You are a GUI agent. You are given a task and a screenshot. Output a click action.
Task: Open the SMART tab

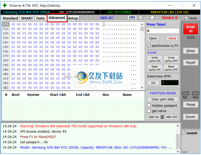pyautogui.click(x=27, y=18)
